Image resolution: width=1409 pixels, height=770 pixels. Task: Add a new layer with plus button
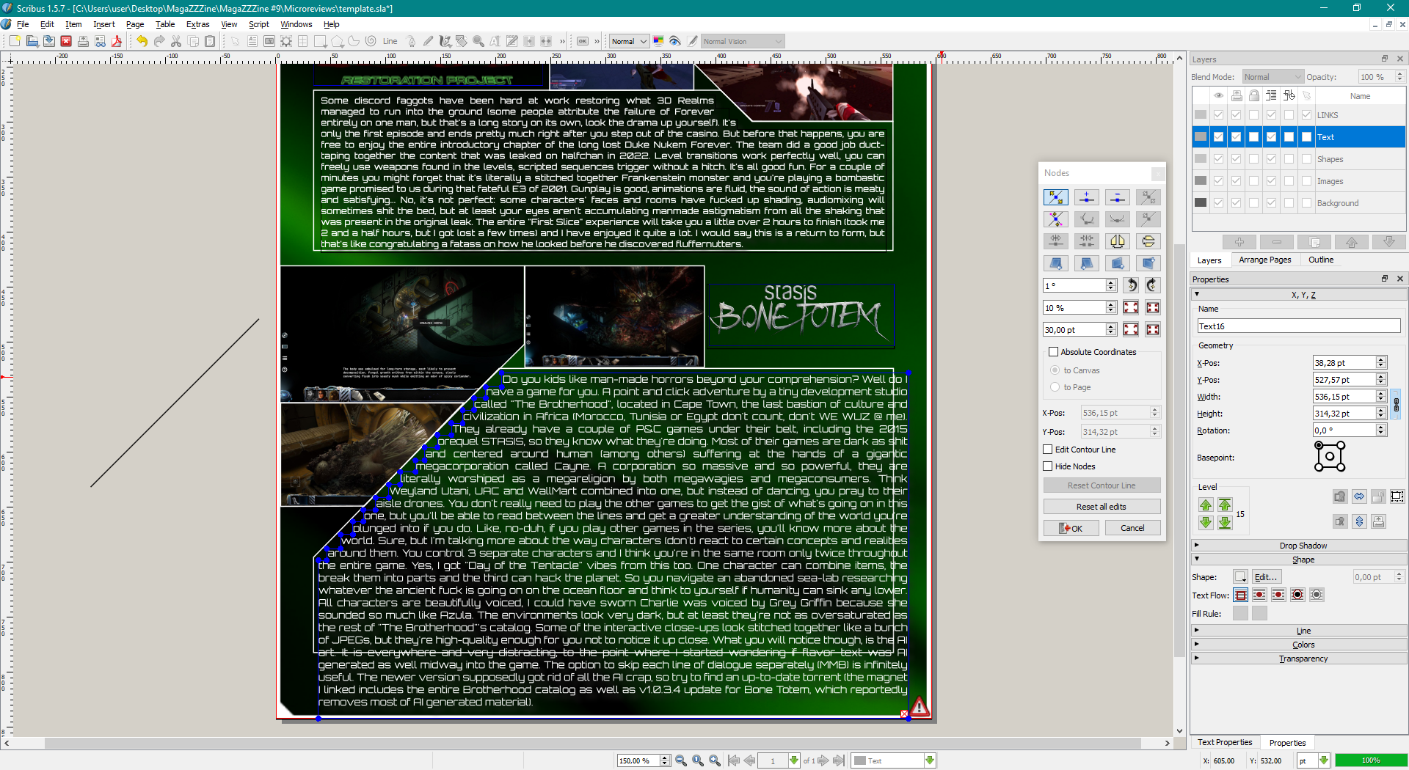coord(1239,242)
